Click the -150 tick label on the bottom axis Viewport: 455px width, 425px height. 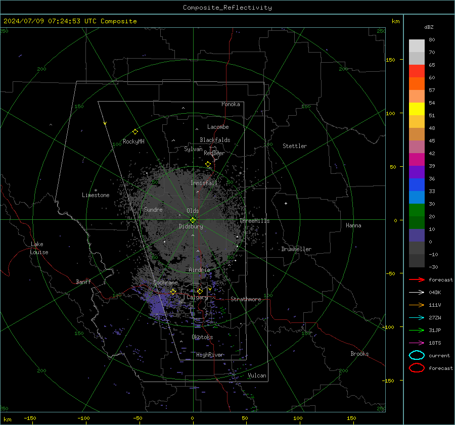[x=30, y=418]
